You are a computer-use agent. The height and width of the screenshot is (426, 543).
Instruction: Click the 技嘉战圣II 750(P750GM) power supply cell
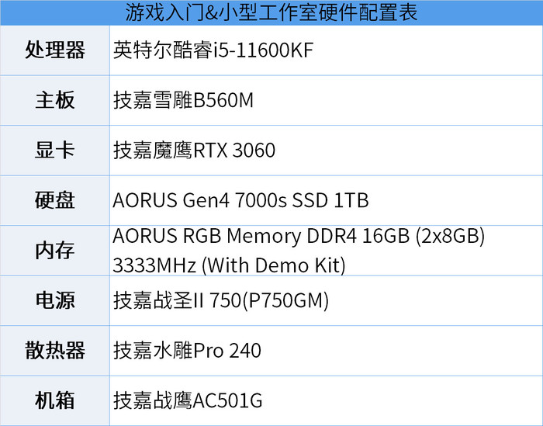point(221,300)
